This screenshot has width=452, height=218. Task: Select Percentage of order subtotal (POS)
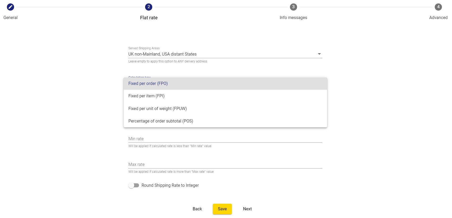pyautogui.click(x=225, y=121)
